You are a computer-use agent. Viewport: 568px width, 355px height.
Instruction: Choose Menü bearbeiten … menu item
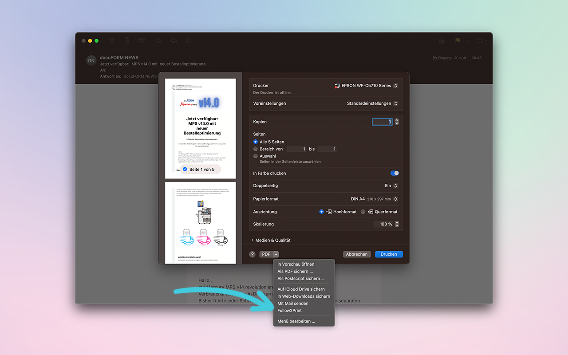point(304,321)
